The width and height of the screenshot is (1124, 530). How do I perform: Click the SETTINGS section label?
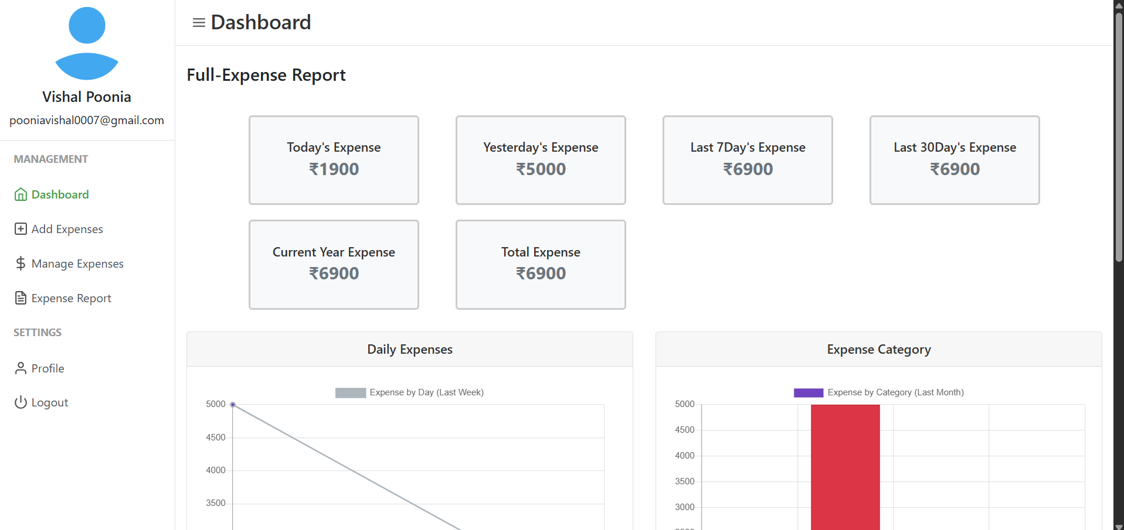[38, 333]
